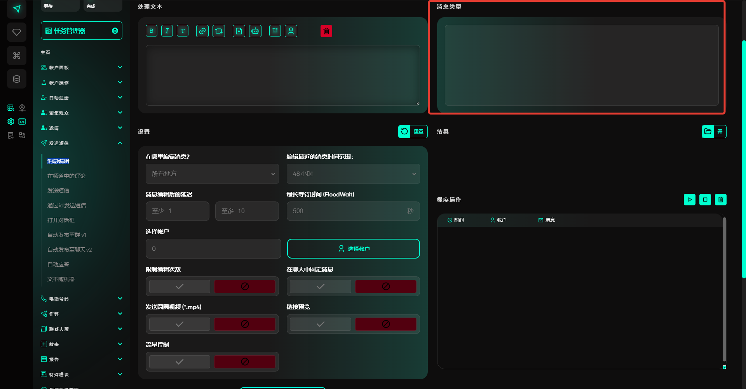Click the Bold formatting icon
This screenshot has height=389, width=746.
[152, 31]
